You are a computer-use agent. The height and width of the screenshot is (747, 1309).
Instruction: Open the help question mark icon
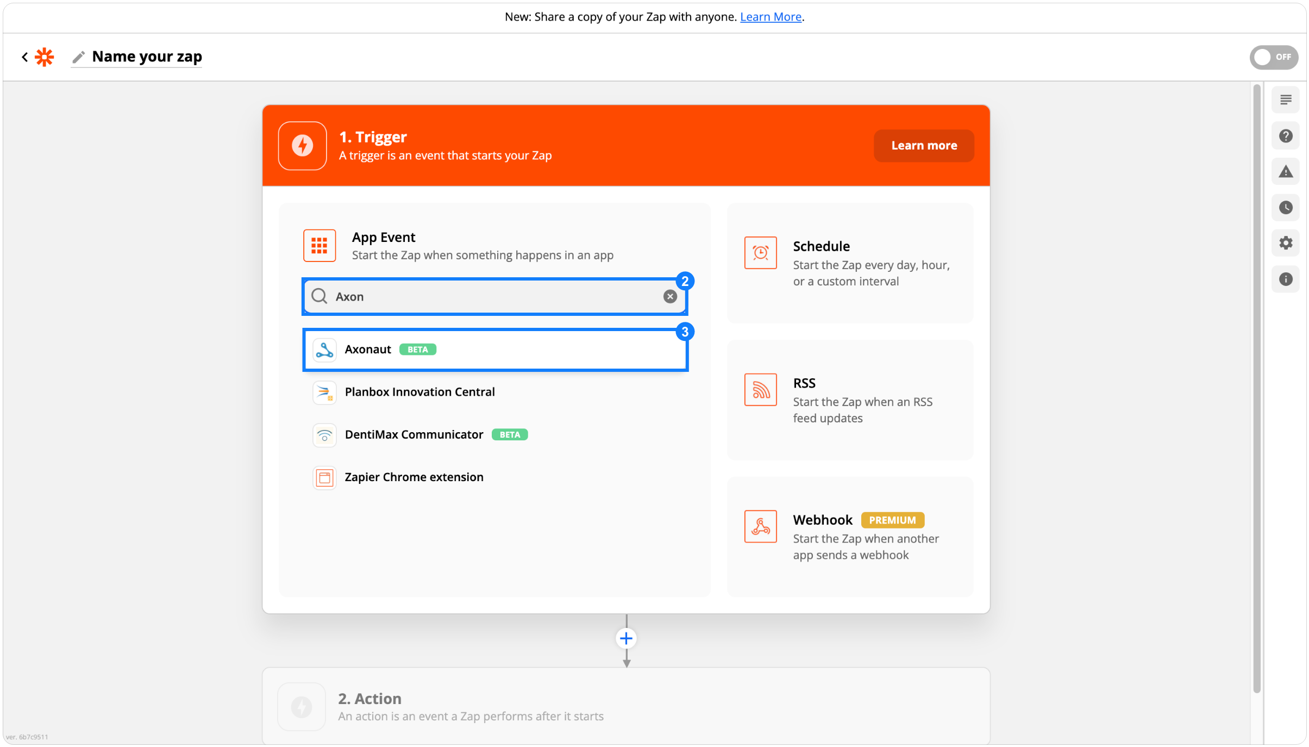tap(1285, 136)
